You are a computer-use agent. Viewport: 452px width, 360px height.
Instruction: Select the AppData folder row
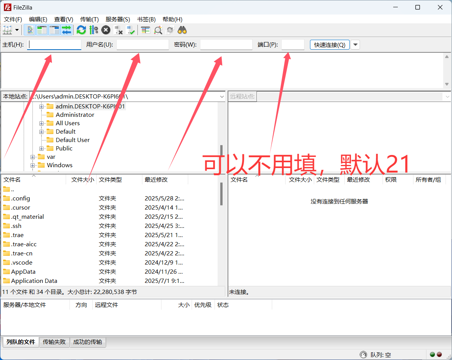(x=110, y=272)
